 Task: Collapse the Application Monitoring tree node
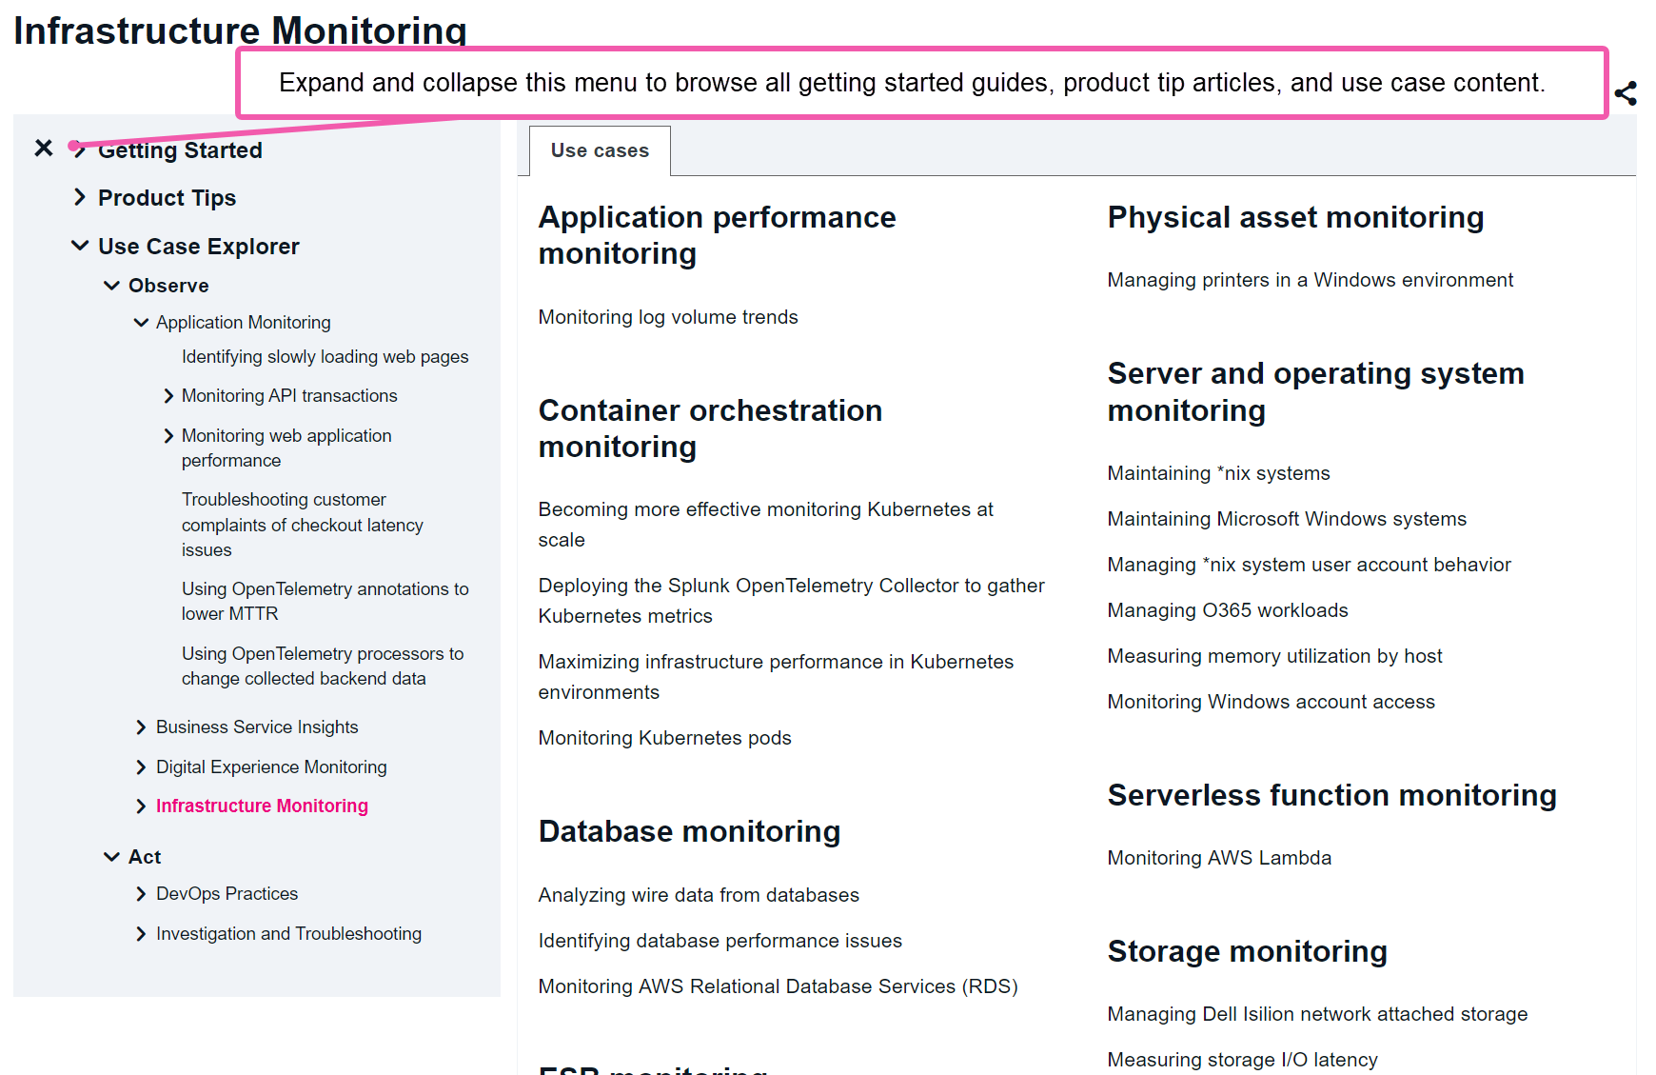click(x=141, y=322)
